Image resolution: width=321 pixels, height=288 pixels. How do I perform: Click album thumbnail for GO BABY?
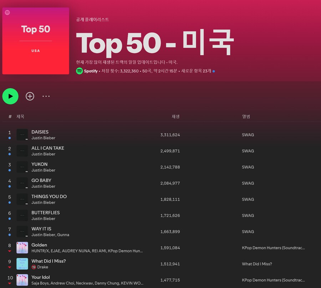(x=22, y=183)
